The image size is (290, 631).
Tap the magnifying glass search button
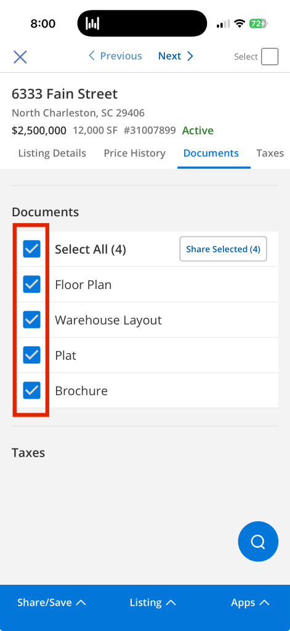[258, 541]
